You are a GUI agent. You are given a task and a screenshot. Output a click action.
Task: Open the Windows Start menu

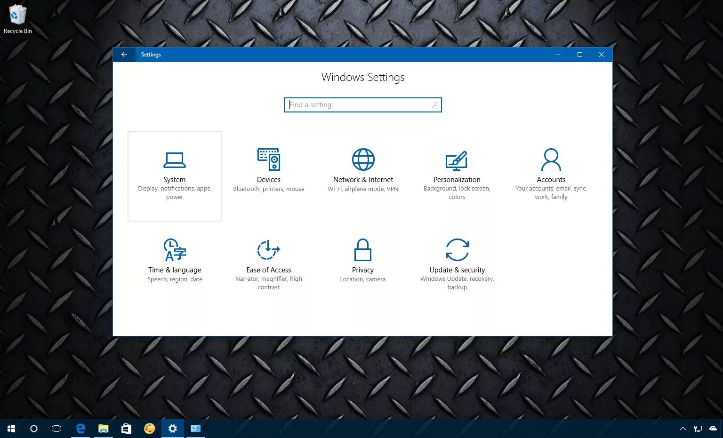(x=11, y=429)
